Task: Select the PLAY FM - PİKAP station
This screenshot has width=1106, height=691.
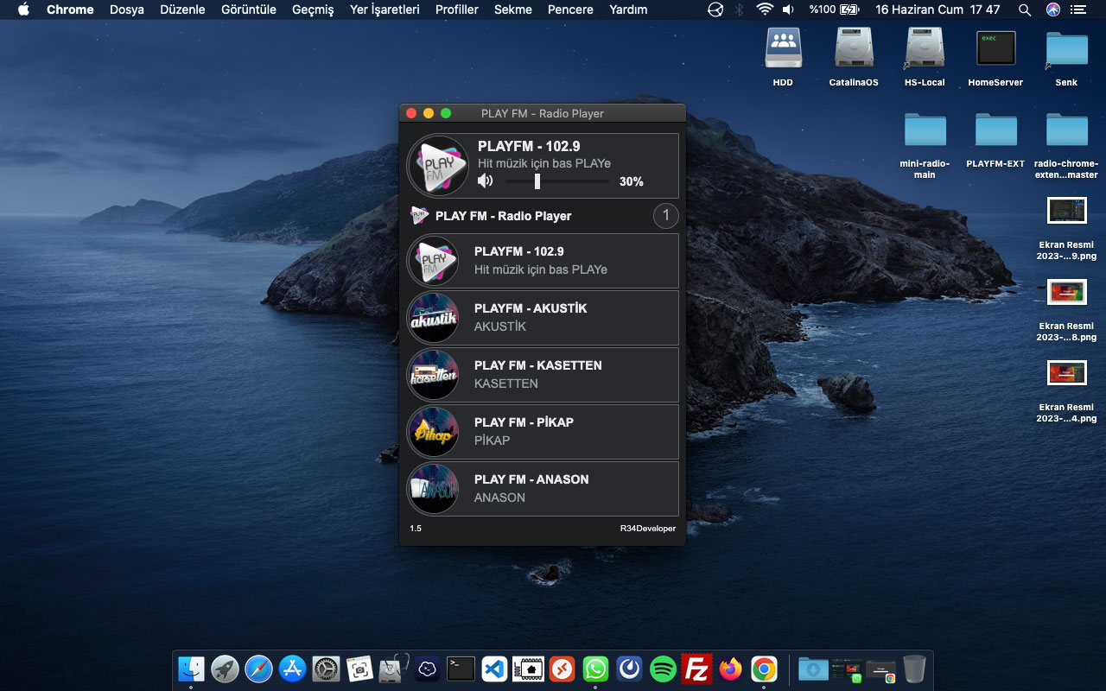Action: pyautogui.click(x=543, y=432)
